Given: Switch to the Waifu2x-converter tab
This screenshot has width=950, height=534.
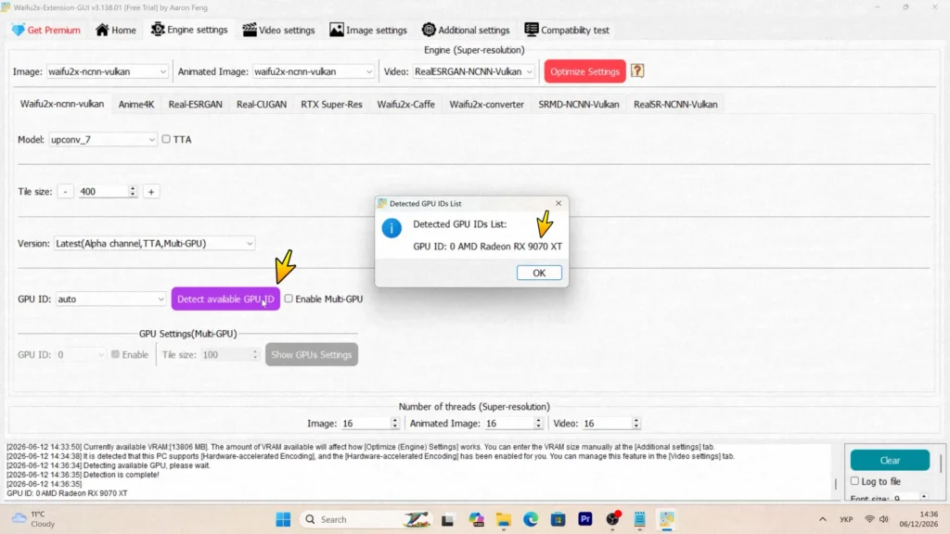Looking at the screenshot, I should tap(486, 104).
